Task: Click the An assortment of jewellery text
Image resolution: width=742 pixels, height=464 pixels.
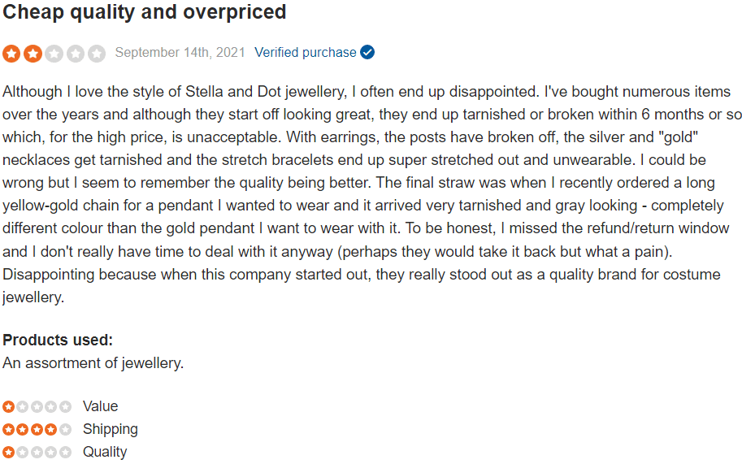Action: click(x=93, y=363)
